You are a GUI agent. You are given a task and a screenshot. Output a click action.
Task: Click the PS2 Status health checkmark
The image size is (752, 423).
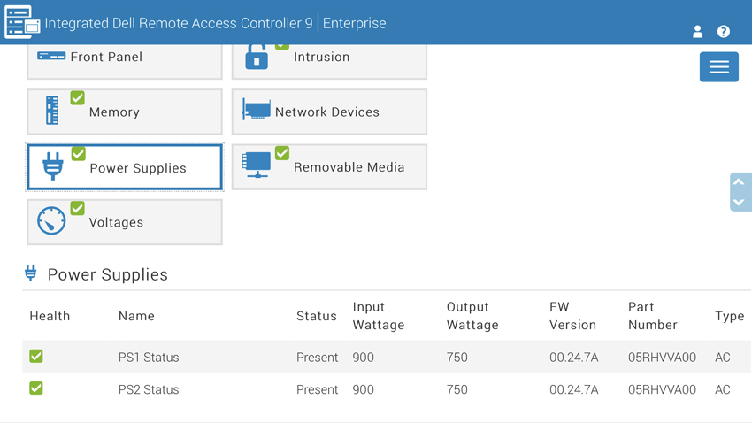coord(36,388)
